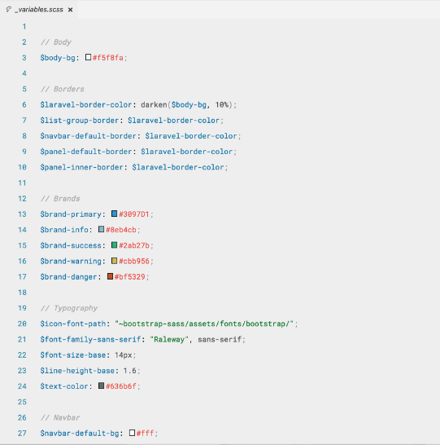Click the #636b6f text-color swatch
The image size is (440, 445).
[101, 386]
